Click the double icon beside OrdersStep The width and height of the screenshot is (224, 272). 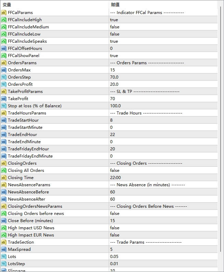(x=3, y=77)
